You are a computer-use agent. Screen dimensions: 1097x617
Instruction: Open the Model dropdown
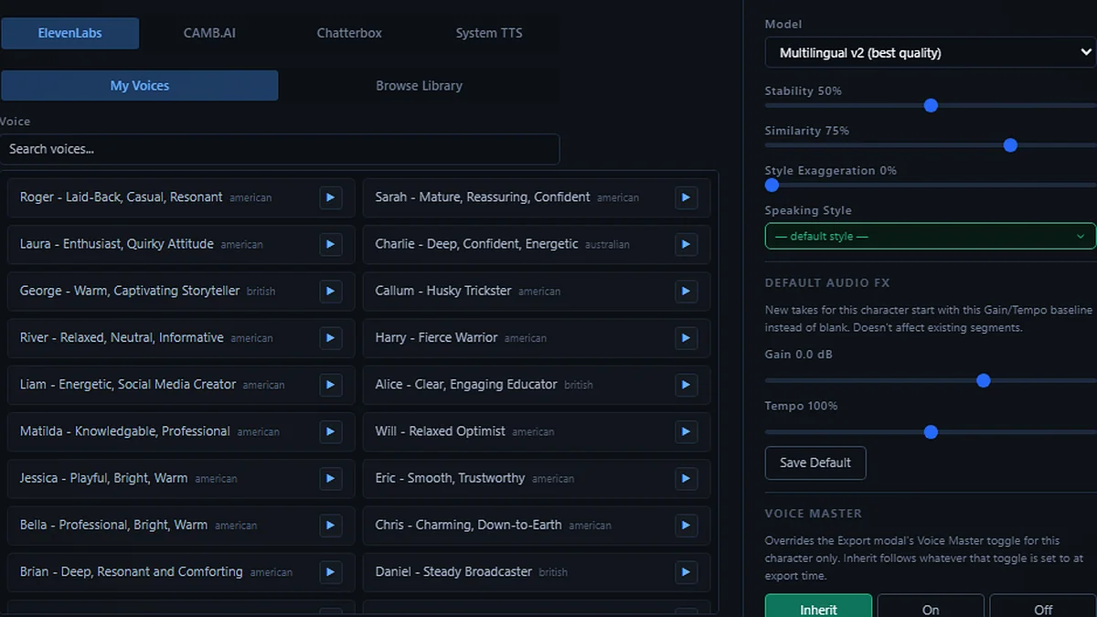click(931, 53)
